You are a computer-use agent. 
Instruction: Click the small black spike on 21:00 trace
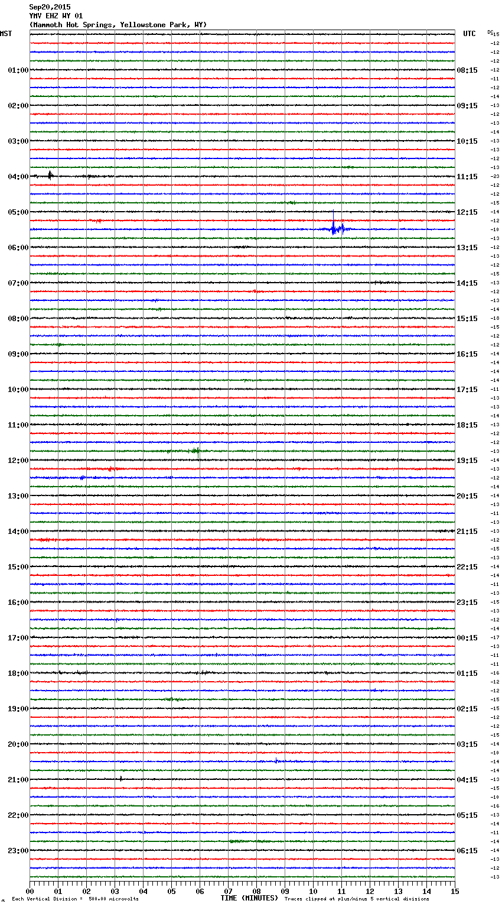121,779
